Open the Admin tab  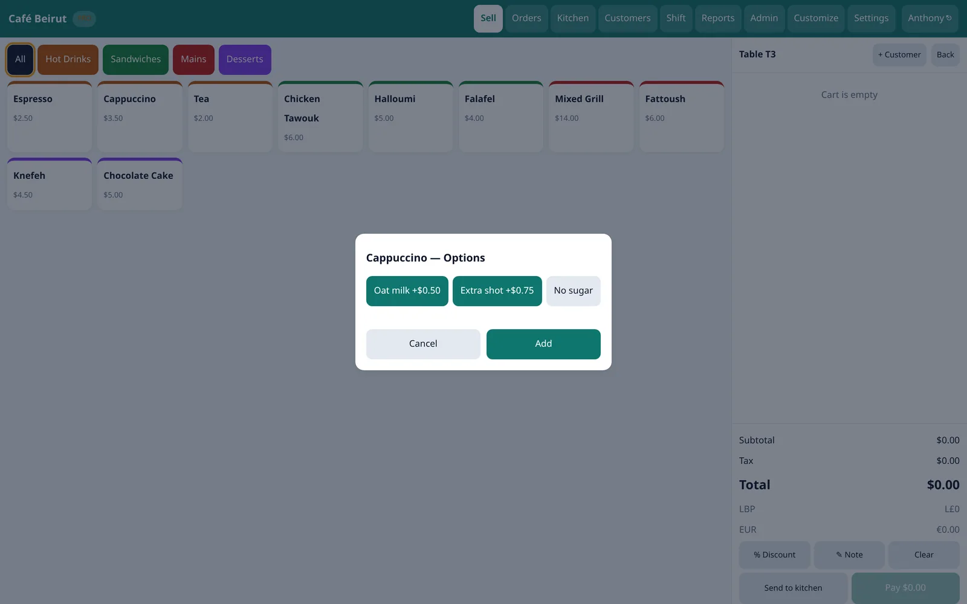[x=764, y=19]
